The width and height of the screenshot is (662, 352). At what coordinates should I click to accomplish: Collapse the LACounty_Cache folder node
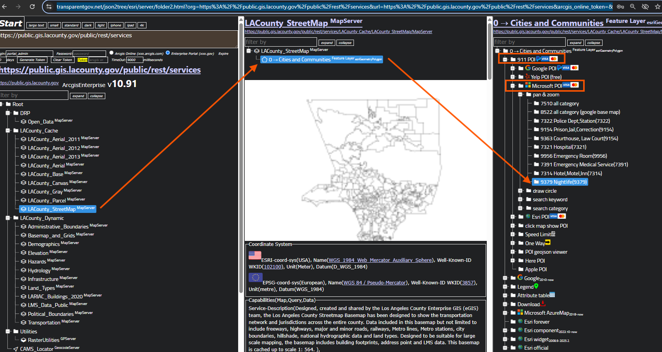pos(8,131)
